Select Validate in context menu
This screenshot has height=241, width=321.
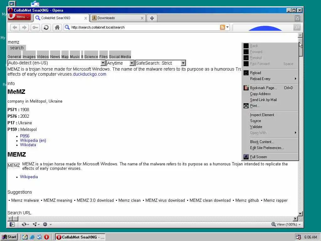pos(270,127)
